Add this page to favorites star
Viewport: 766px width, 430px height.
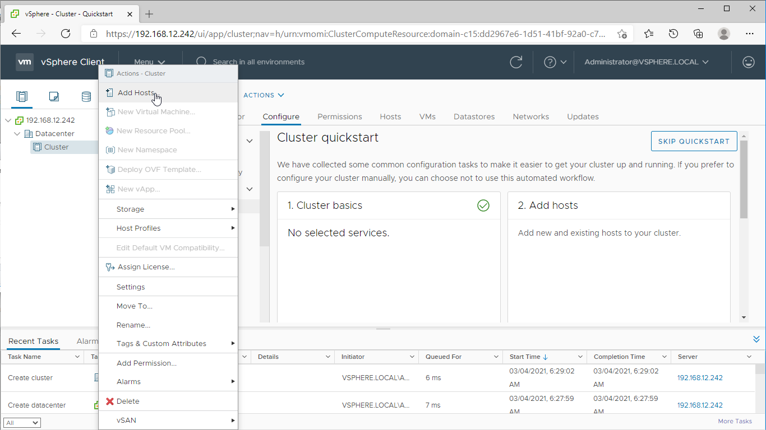622,34
